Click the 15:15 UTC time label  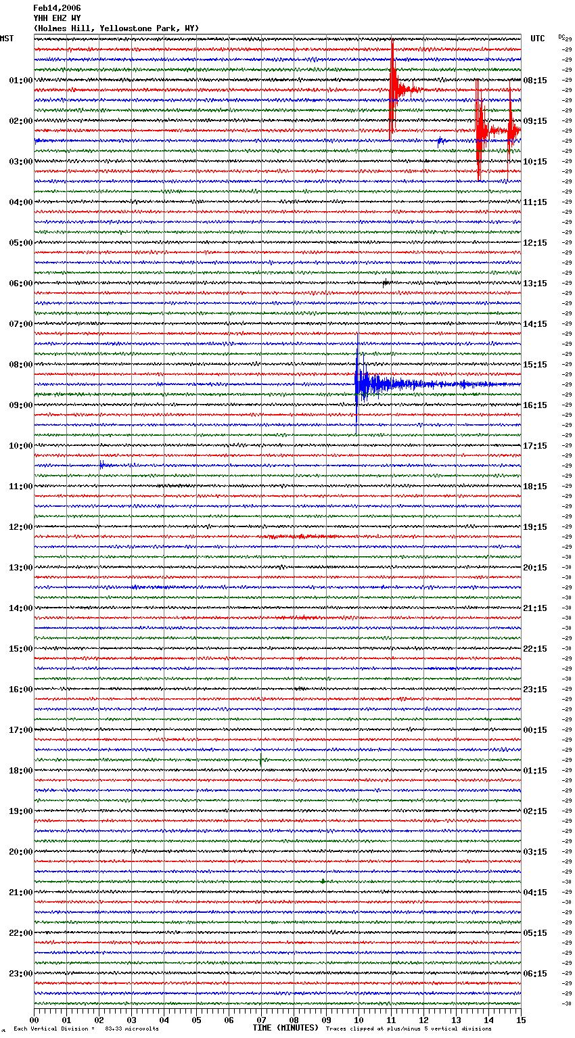[535, 365]
